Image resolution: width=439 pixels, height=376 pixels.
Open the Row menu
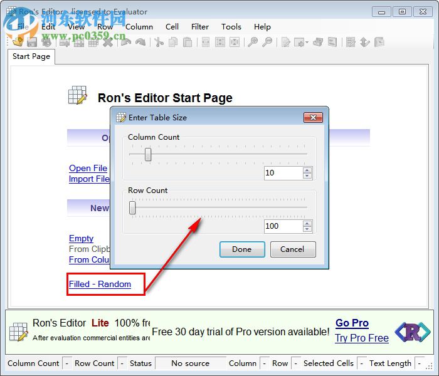pos(105,27)
